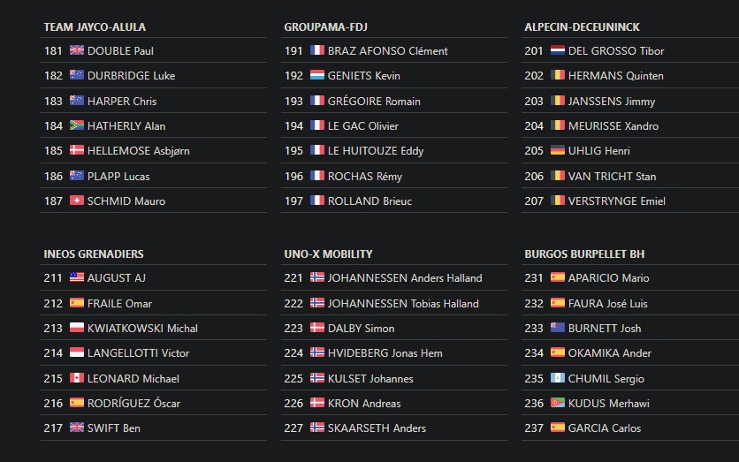
Task: Select rider MEURISSE Xandro
Action: coord(613,125)
